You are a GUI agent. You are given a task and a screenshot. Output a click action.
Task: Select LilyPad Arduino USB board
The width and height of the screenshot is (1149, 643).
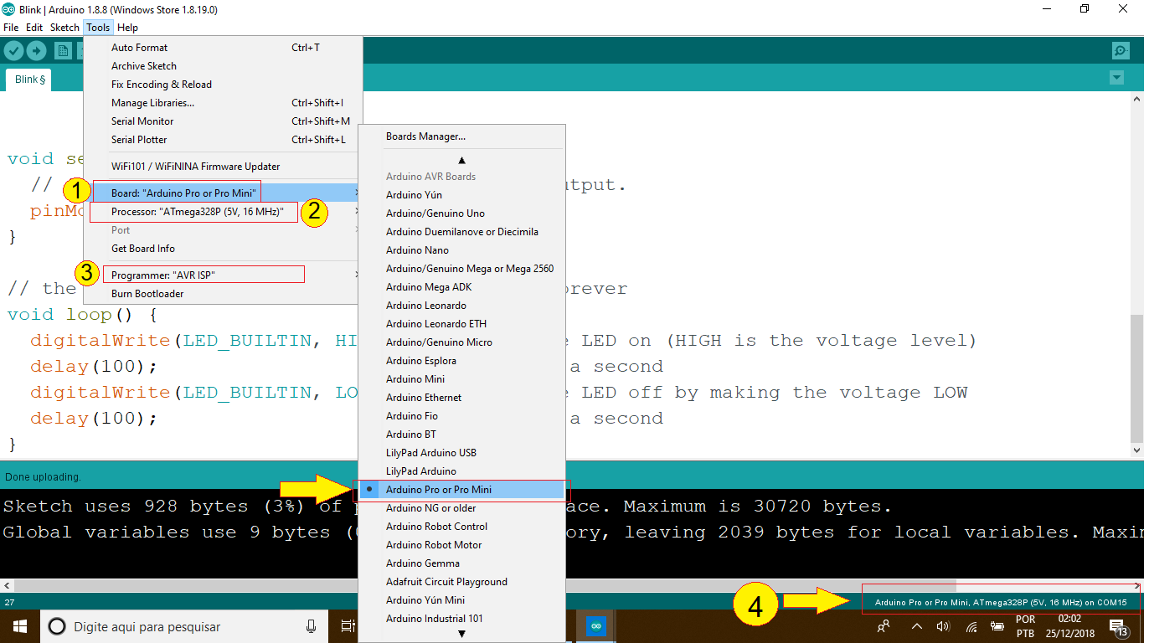(x=461, y=453)
